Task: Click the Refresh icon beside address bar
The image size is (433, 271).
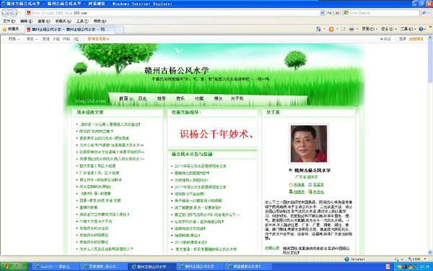Action: click(x=330, y=13)
